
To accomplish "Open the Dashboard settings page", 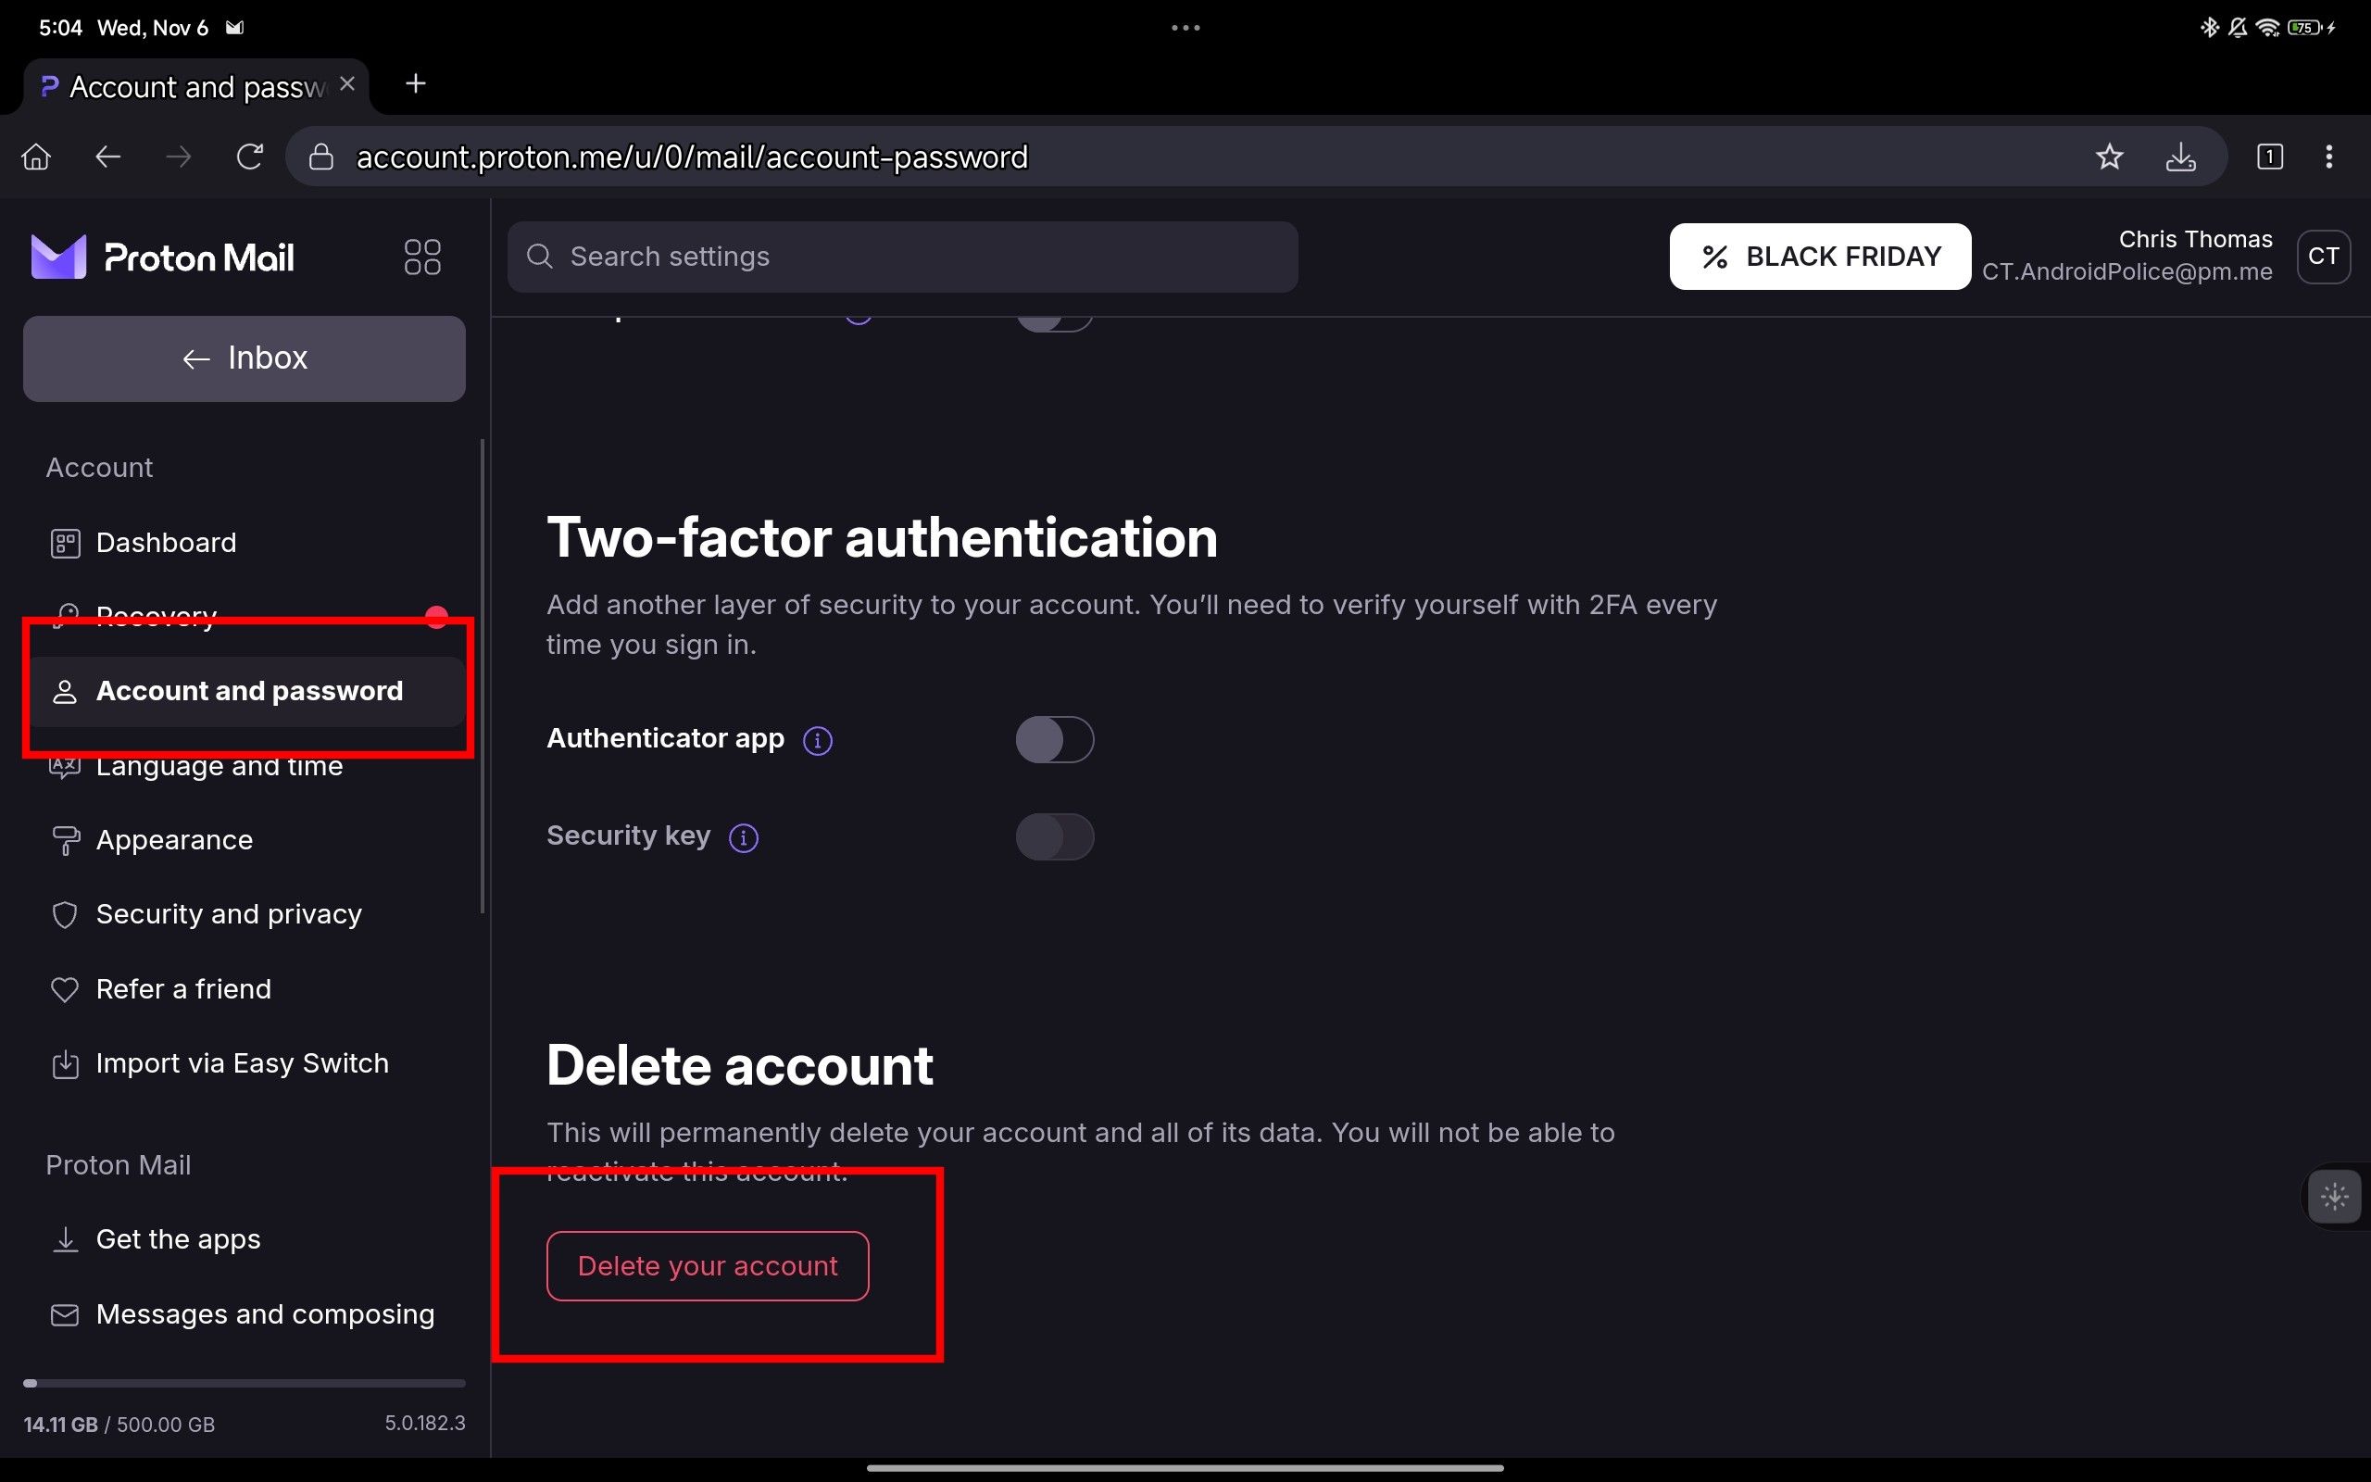I will 164,541.
